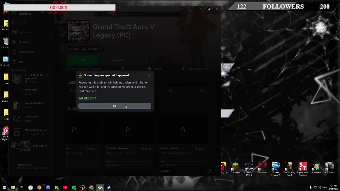The width and height of the screenshot is (340, 191).
Task: Open Epic Games Launcher from taskbar
Action: 22,188
